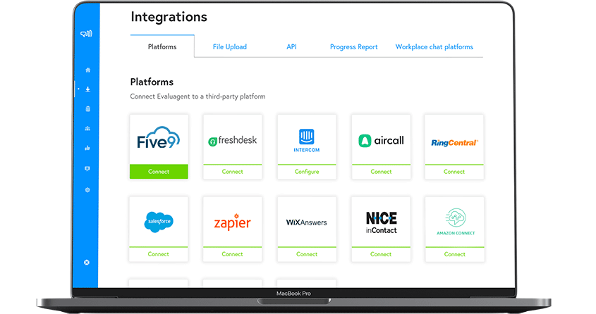Connect the RingCentral platform
The image size is (596, 314).
click(x=454, y=172)
